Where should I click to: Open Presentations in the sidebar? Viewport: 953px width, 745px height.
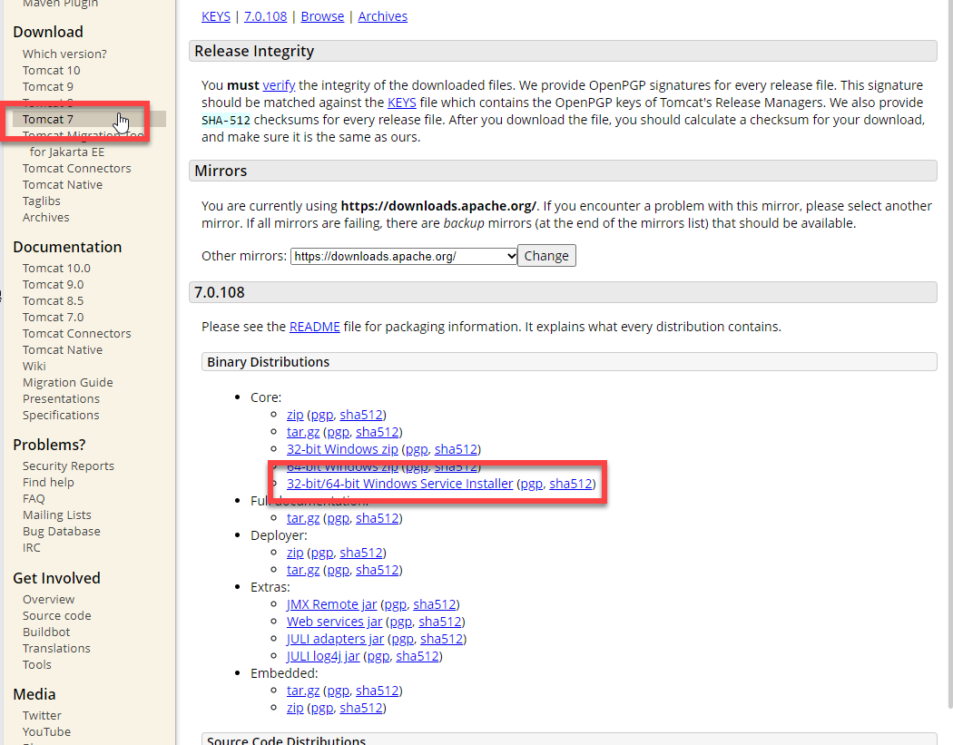click(61, 399)
